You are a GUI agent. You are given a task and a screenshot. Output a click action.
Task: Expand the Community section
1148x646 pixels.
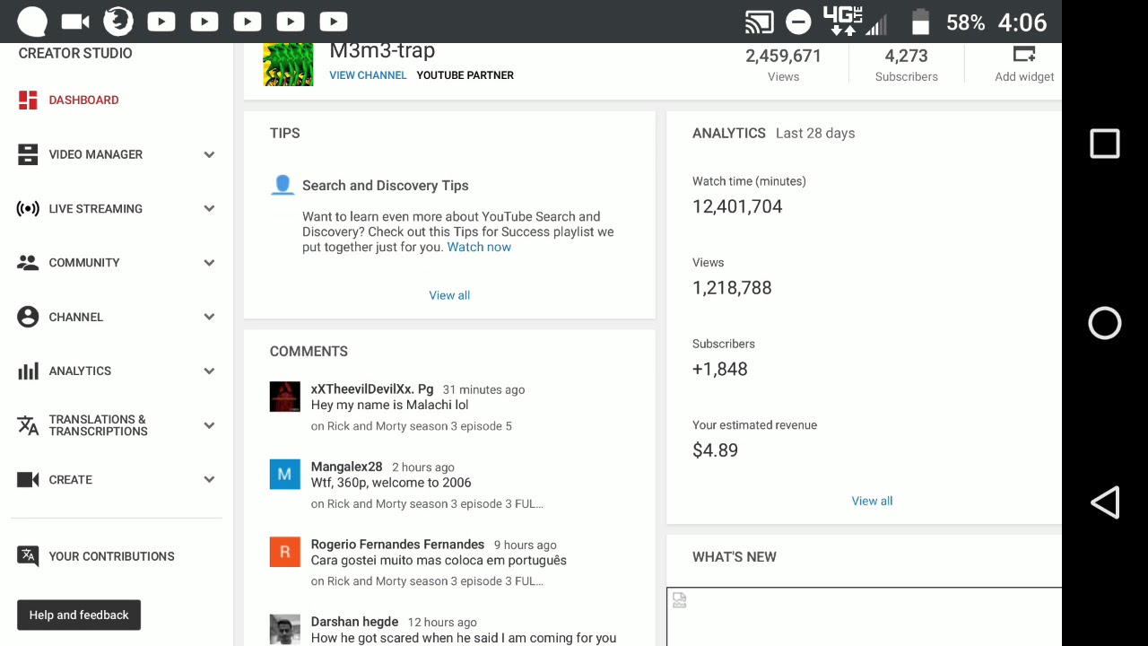tap(209, 263)
